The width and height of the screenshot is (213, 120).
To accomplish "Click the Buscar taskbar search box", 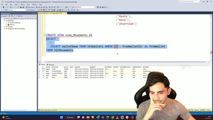I will tap(70, 117).
